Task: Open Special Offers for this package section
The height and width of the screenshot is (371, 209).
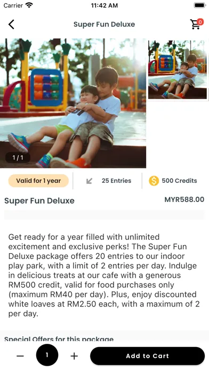Action: (x=59, y=339)
